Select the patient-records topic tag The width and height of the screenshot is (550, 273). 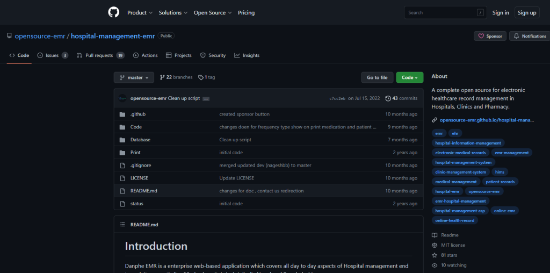pyautogui.click(x=500, y=182)
